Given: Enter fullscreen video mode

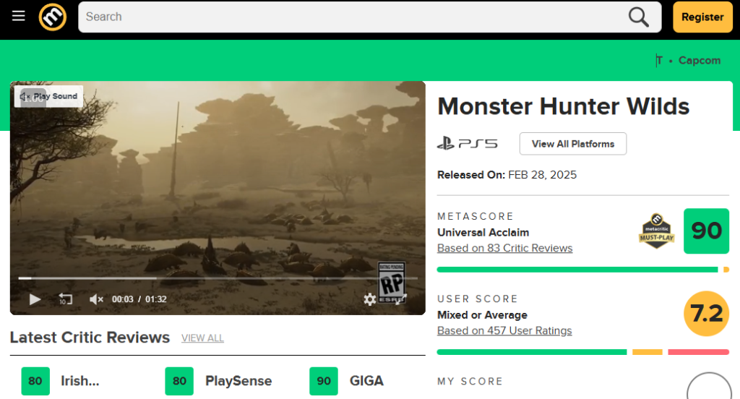Looking at the screenshot, I should [400, 299].
